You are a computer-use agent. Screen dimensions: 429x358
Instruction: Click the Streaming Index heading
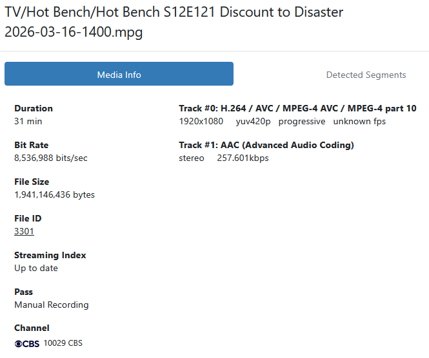(x=50, y=255)
